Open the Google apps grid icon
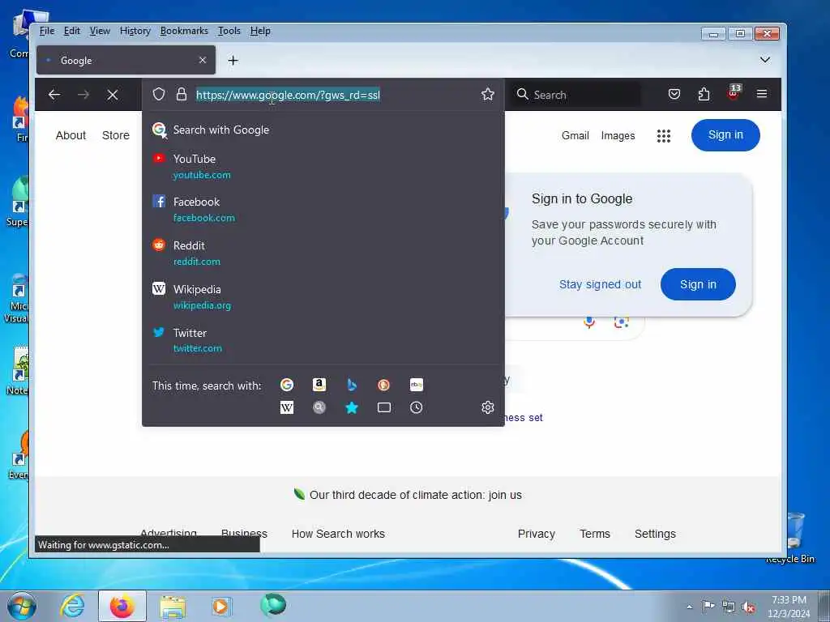Viewport: 830px width, 622px height. click(663, 136)
